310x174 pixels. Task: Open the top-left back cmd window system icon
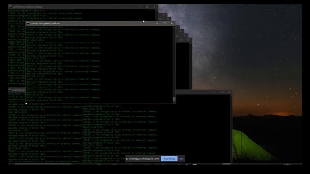point(10,7)
